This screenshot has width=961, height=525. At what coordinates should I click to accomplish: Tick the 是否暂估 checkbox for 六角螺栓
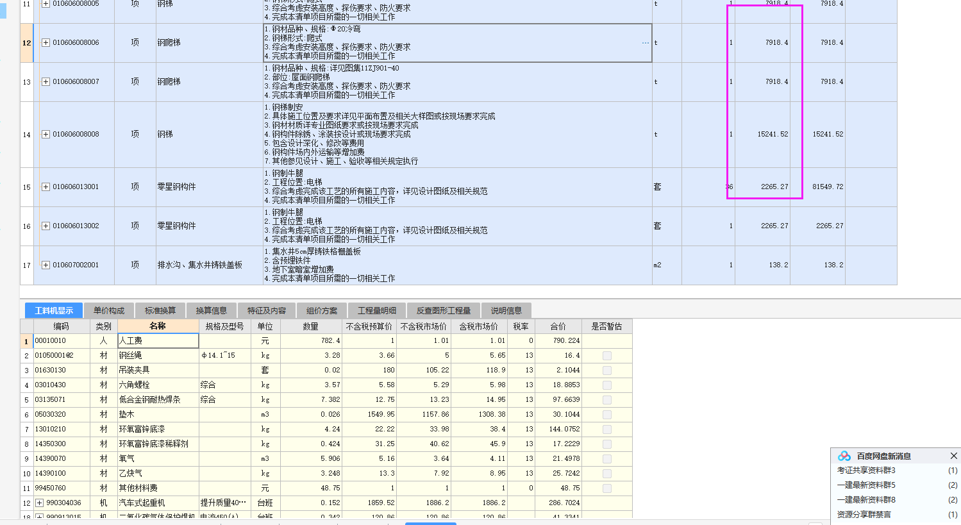click(x=607, y=385)
